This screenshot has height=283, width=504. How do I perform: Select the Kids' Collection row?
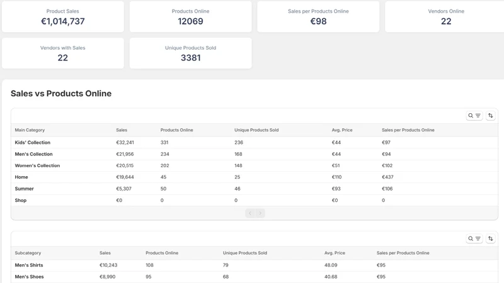pyautogui.click(x=255, y=143)
